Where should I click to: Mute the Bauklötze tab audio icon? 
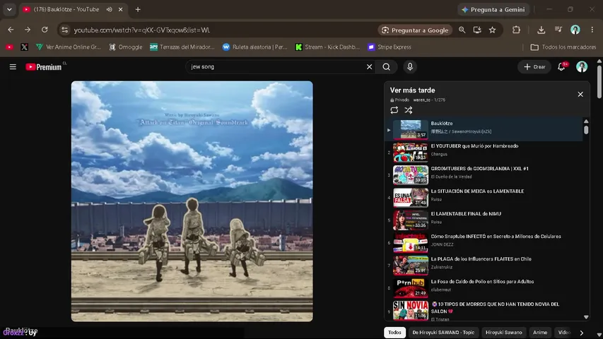click(x=109, y=9)
